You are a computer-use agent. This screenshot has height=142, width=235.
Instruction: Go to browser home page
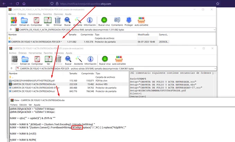pos(24,3)
